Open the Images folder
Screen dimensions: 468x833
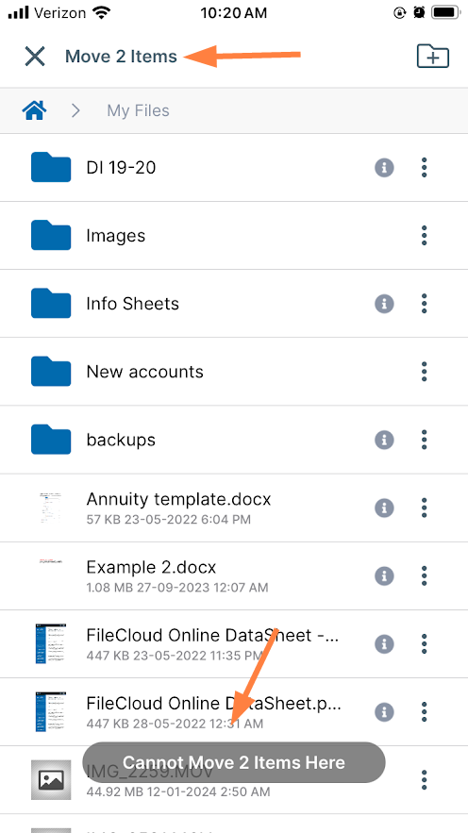tap(234, 236)
